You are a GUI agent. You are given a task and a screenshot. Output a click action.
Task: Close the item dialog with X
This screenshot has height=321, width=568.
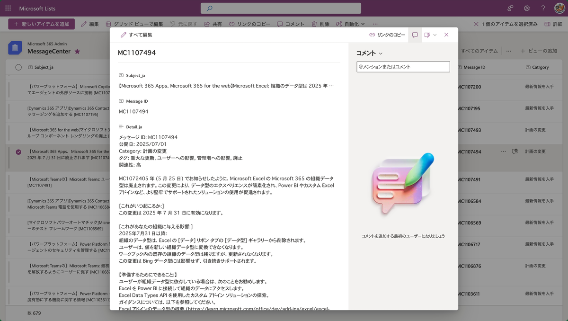click(x=446, y=35)
